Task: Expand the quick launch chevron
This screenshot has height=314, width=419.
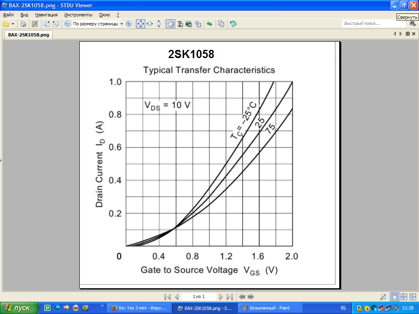Action: (102, 306)
